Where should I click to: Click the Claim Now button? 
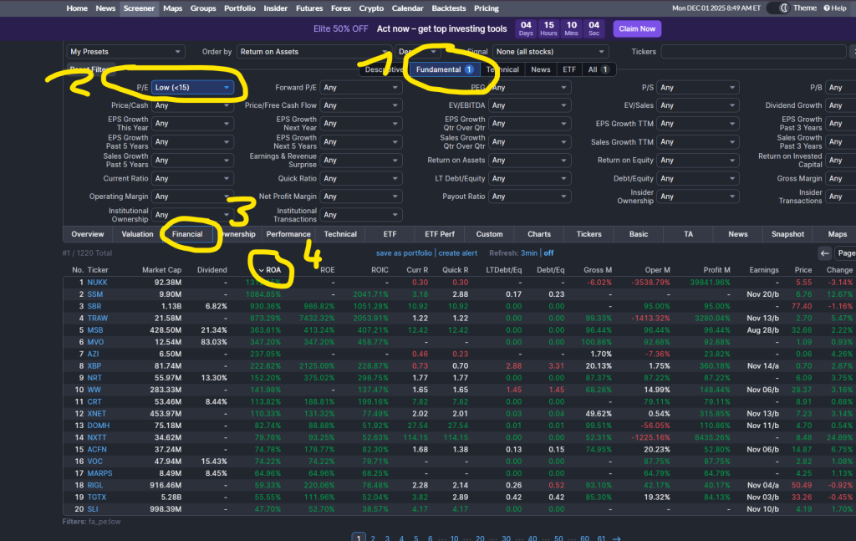[x=636, y=28]
